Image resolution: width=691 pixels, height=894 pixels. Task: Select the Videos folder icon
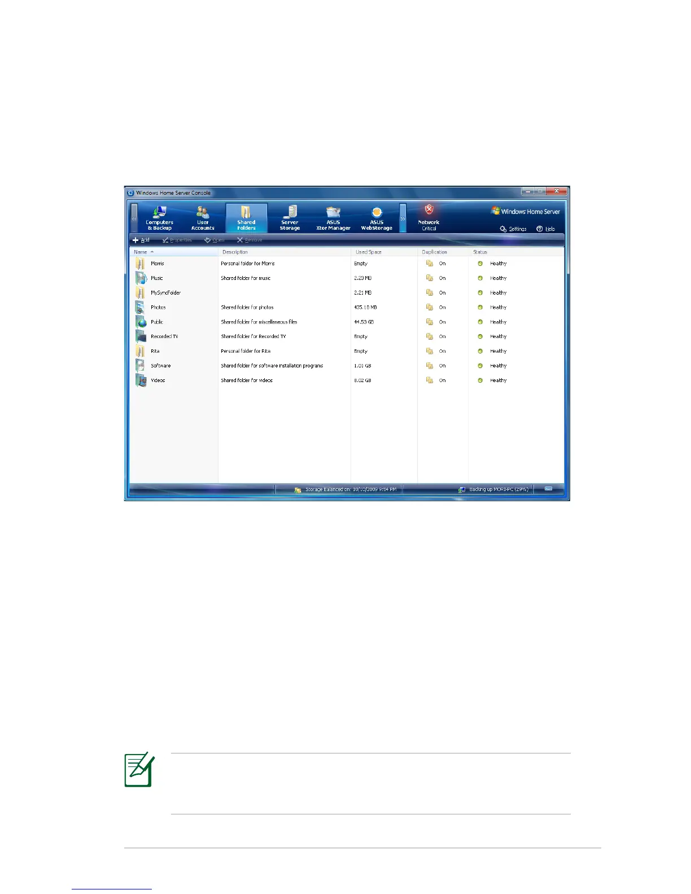[x=141, y=380]
